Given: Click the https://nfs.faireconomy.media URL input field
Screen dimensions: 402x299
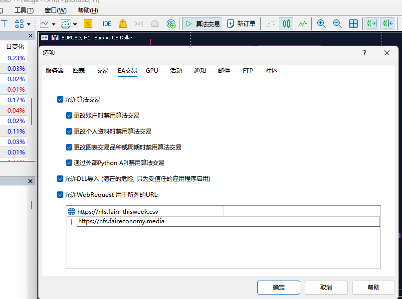Looking at the screenshot, I should pyautogui.click(x=228, y=221).
